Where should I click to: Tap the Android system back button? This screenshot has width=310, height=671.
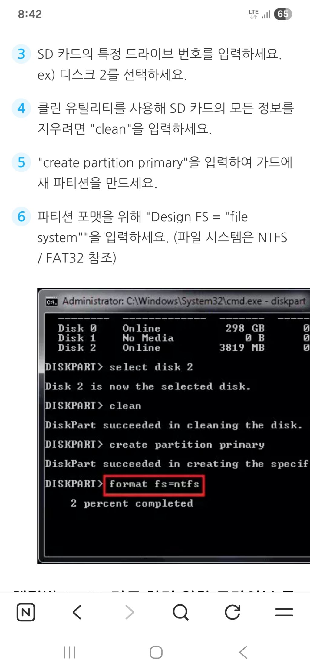(x=243, y=652)
